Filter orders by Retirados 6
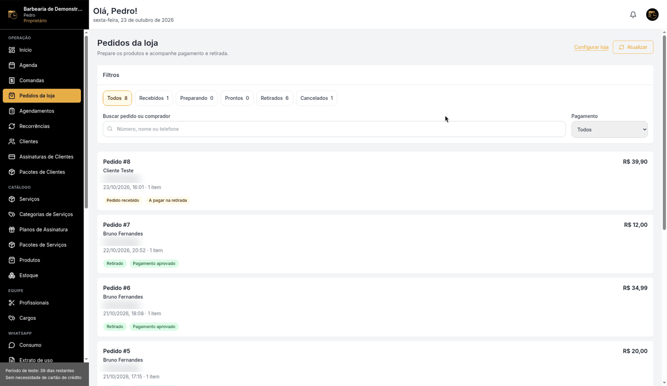 pos(275,98)
